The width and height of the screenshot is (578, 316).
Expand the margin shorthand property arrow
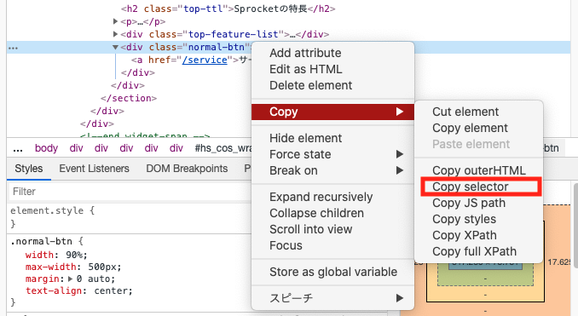pyautogui.click(x=71, y=279)
